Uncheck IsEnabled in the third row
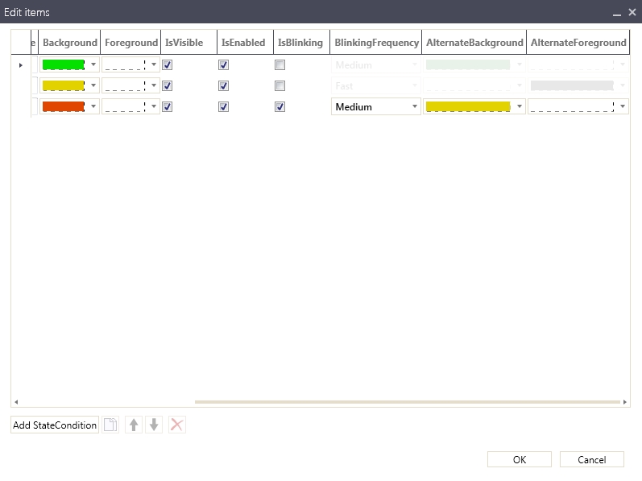642x481 pixels. 223,106
